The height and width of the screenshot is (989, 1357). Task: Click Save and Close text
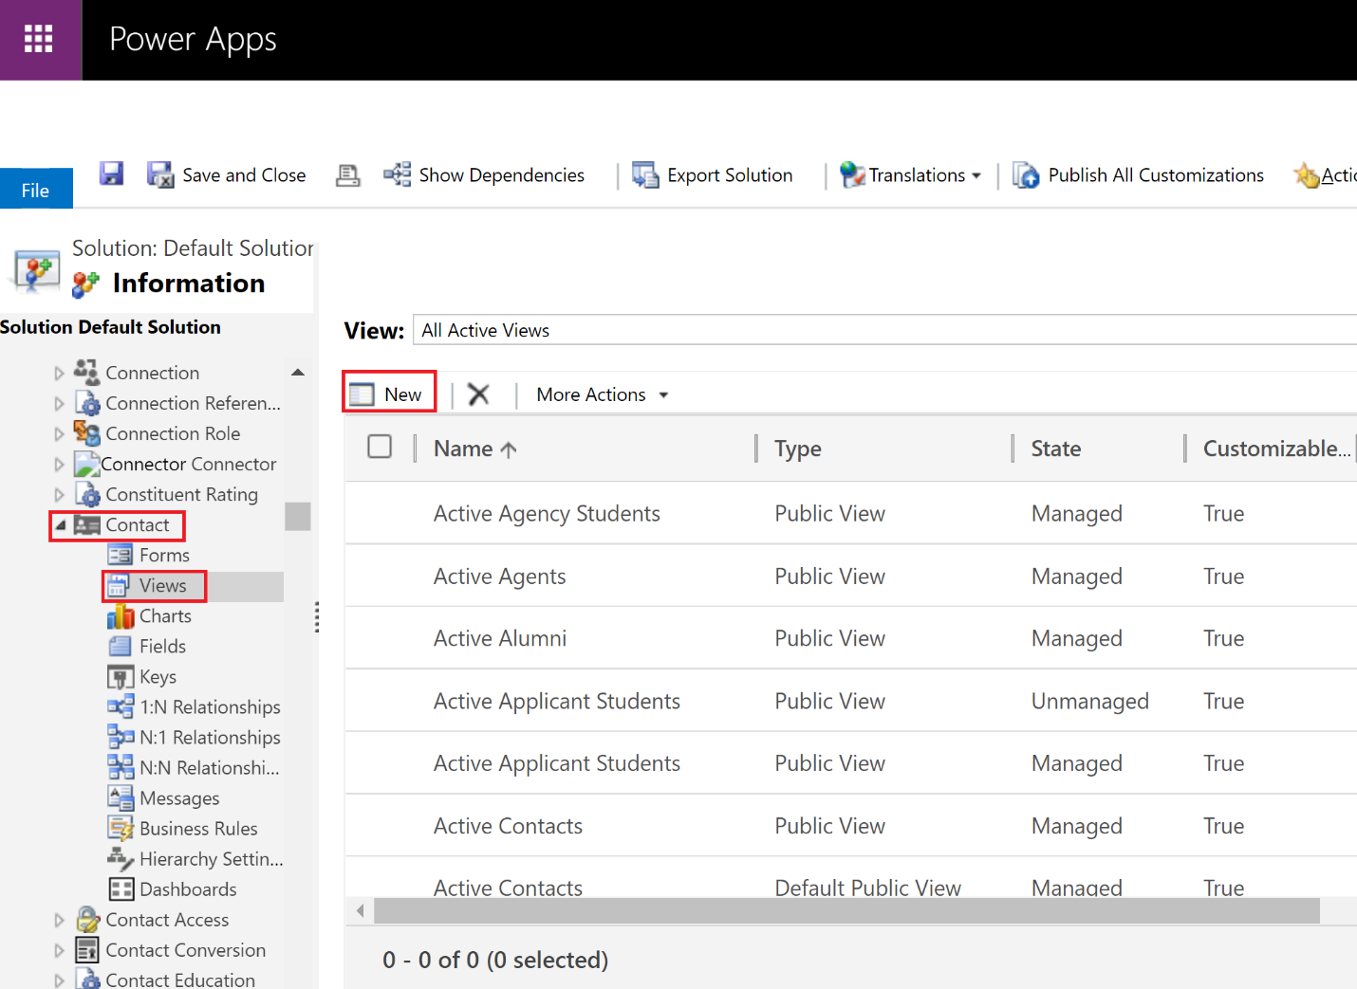click(x=244, y=175)
